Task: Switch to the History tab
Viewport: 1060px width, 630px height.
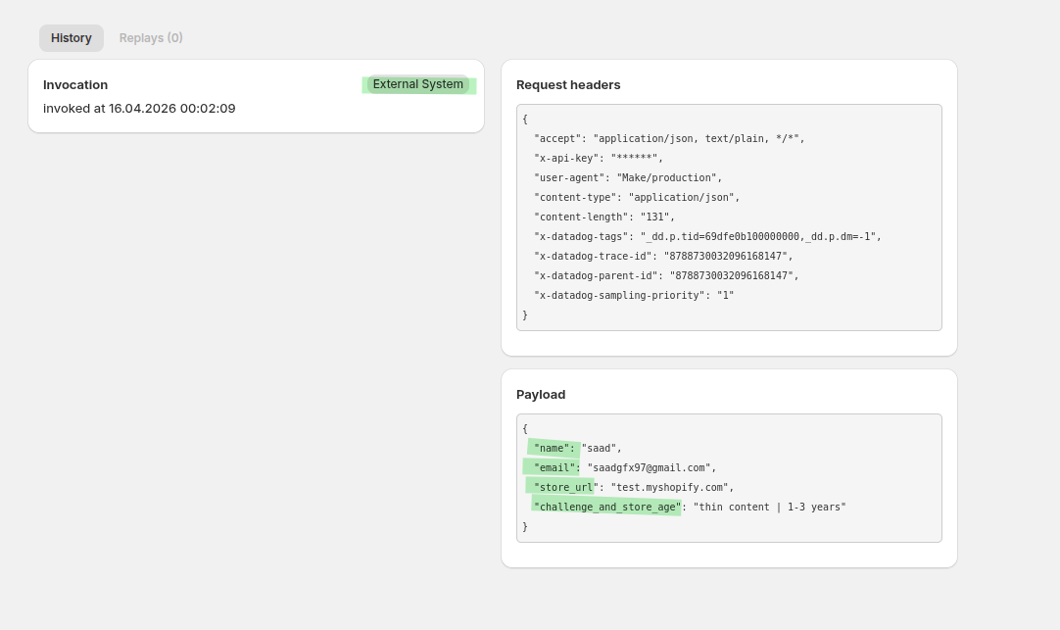Action: pos(72,38)
